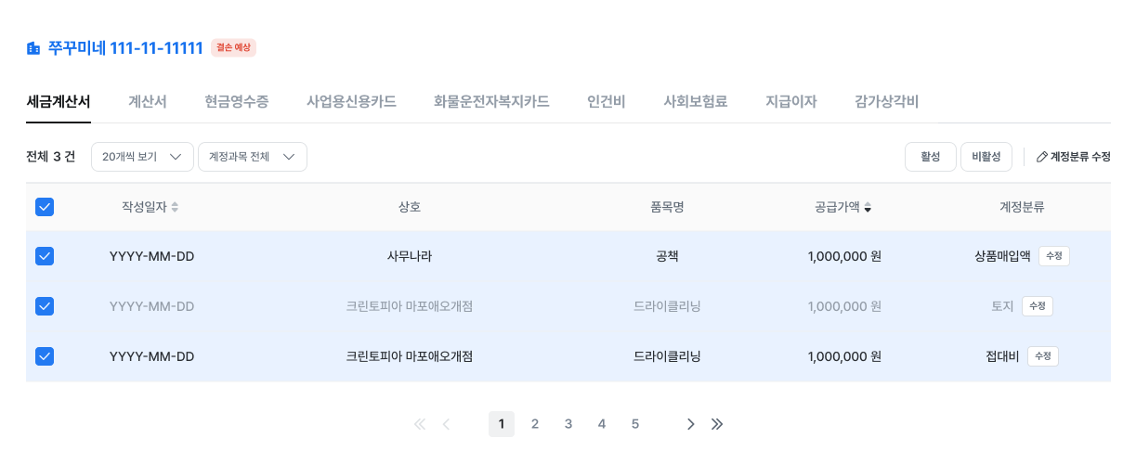Uncheck the 토지 row checkbox
Image resolution: width=1136 pixels, height=451 pixels.
[45, 306]
